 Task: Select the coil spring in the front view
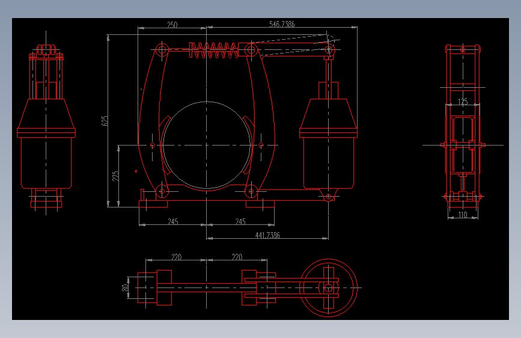tap(214, 51)
